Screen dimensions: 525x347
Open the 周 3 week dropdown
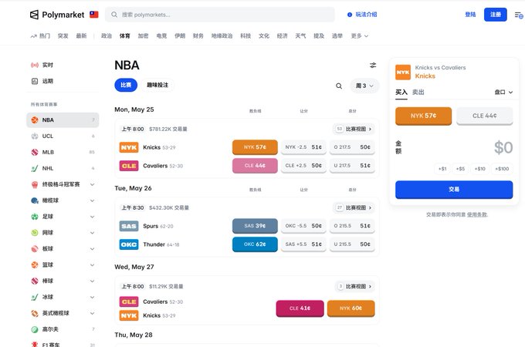tap(364, 86)
